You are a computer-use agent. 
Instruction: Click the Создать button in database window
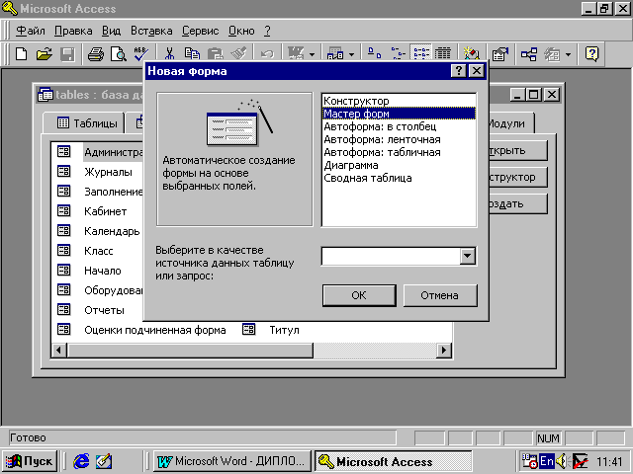click(x=518, y=203)
